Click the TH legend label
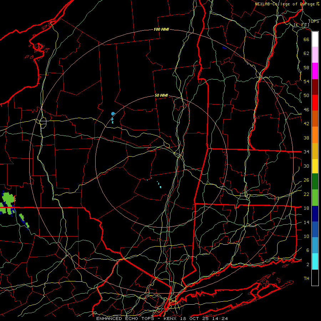The height and width of the screenshot is (321, 321). pyautogui.click(x=306, y=279)
